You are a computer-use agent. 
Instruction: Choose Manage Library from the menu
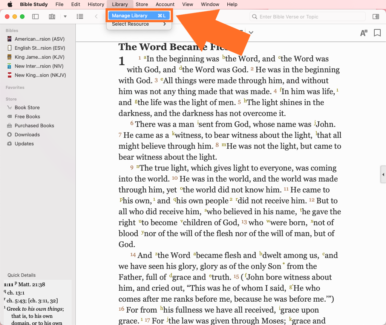[x=139, y=16]
